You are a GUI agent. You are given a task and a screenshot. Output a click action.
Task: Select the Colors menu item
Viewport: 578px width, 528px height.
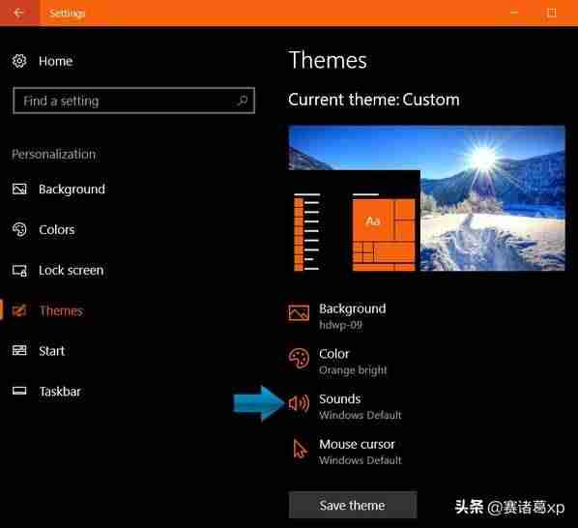(x=57, y=230)
